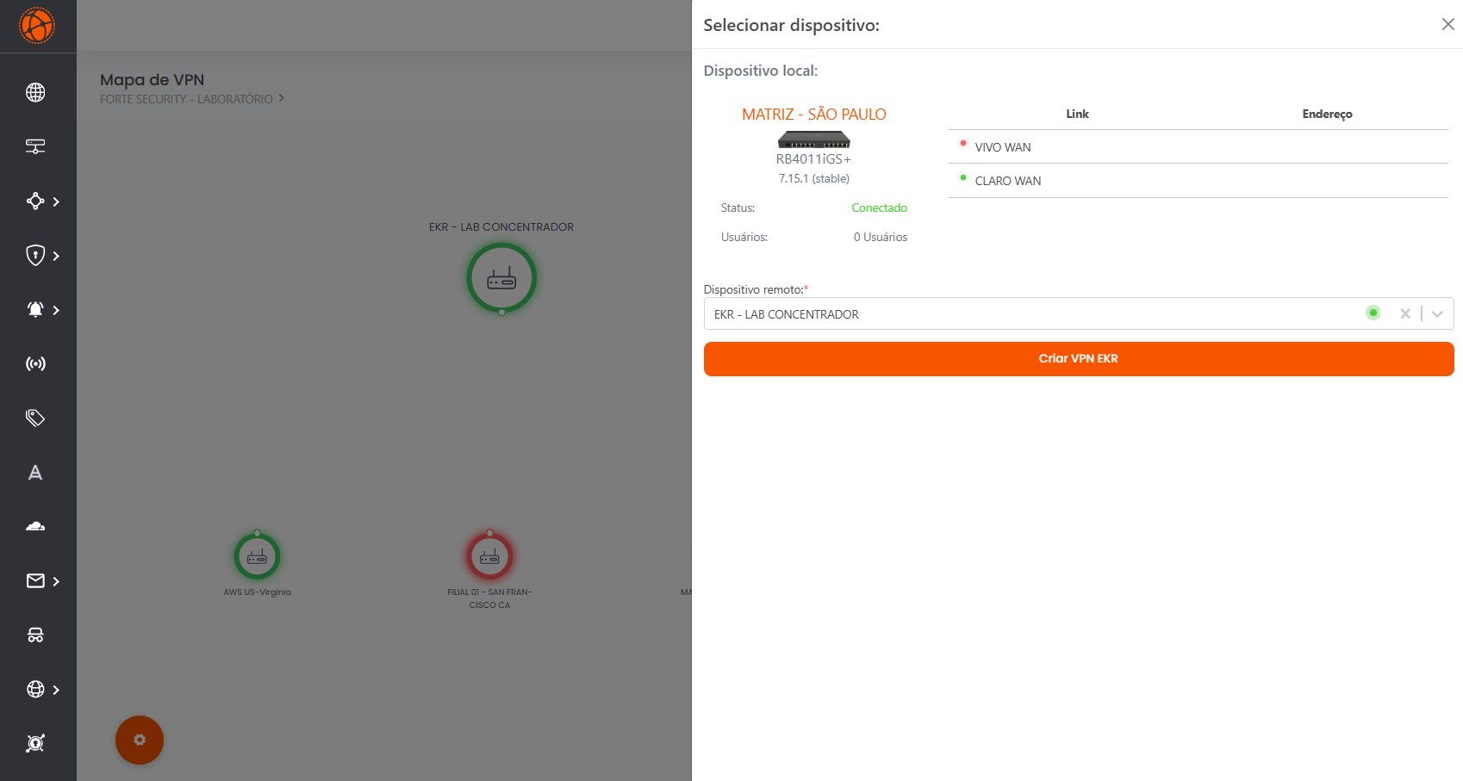Viewport: 1463px width, 781px height.
Task: Open the Dispositivo remoto dropdown arrow
Action: click(1436, 313)
